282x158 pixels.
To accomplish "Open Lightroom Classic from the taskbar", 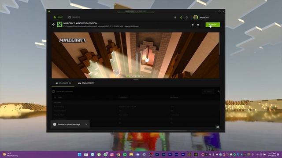I will (157, 154).
